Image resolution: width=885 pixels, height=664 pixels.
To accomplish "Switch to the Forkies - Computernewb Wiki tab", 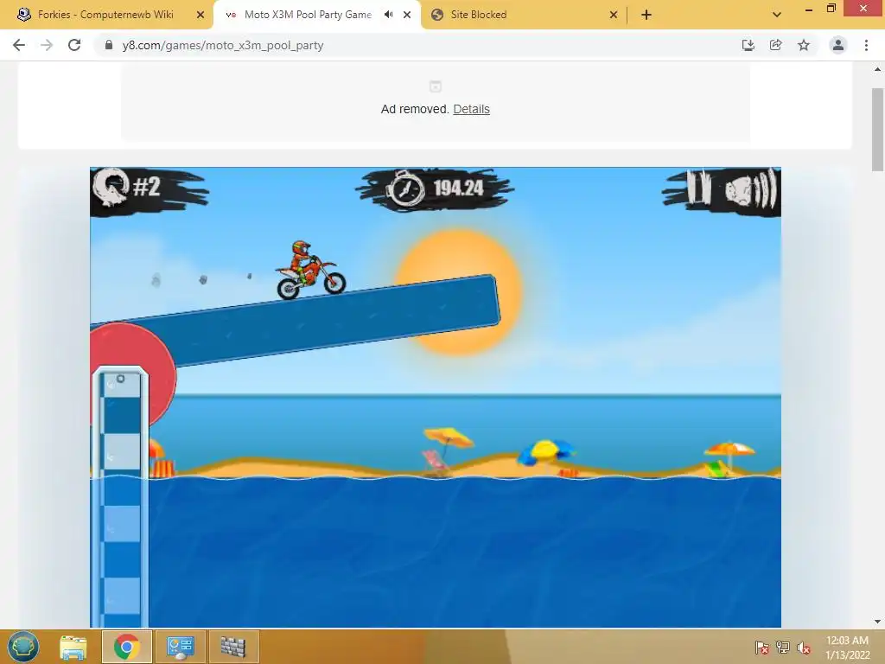I will (x=106, y=15).
